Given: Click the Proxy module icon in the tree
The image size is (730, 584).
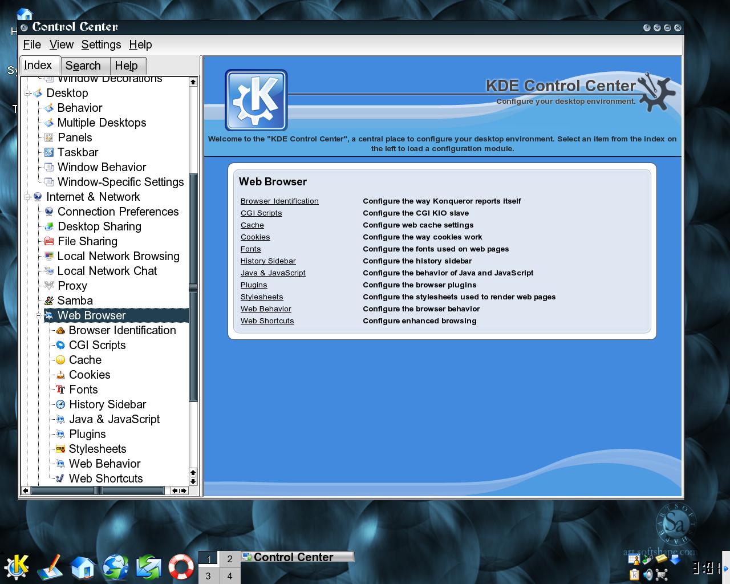Looking at the screenshot, I should pos(49,286).
